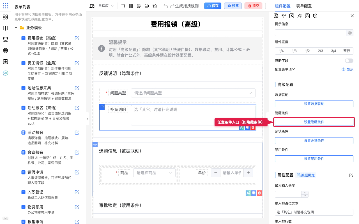Open the 请选择商品 dropdown

point(154,173)
